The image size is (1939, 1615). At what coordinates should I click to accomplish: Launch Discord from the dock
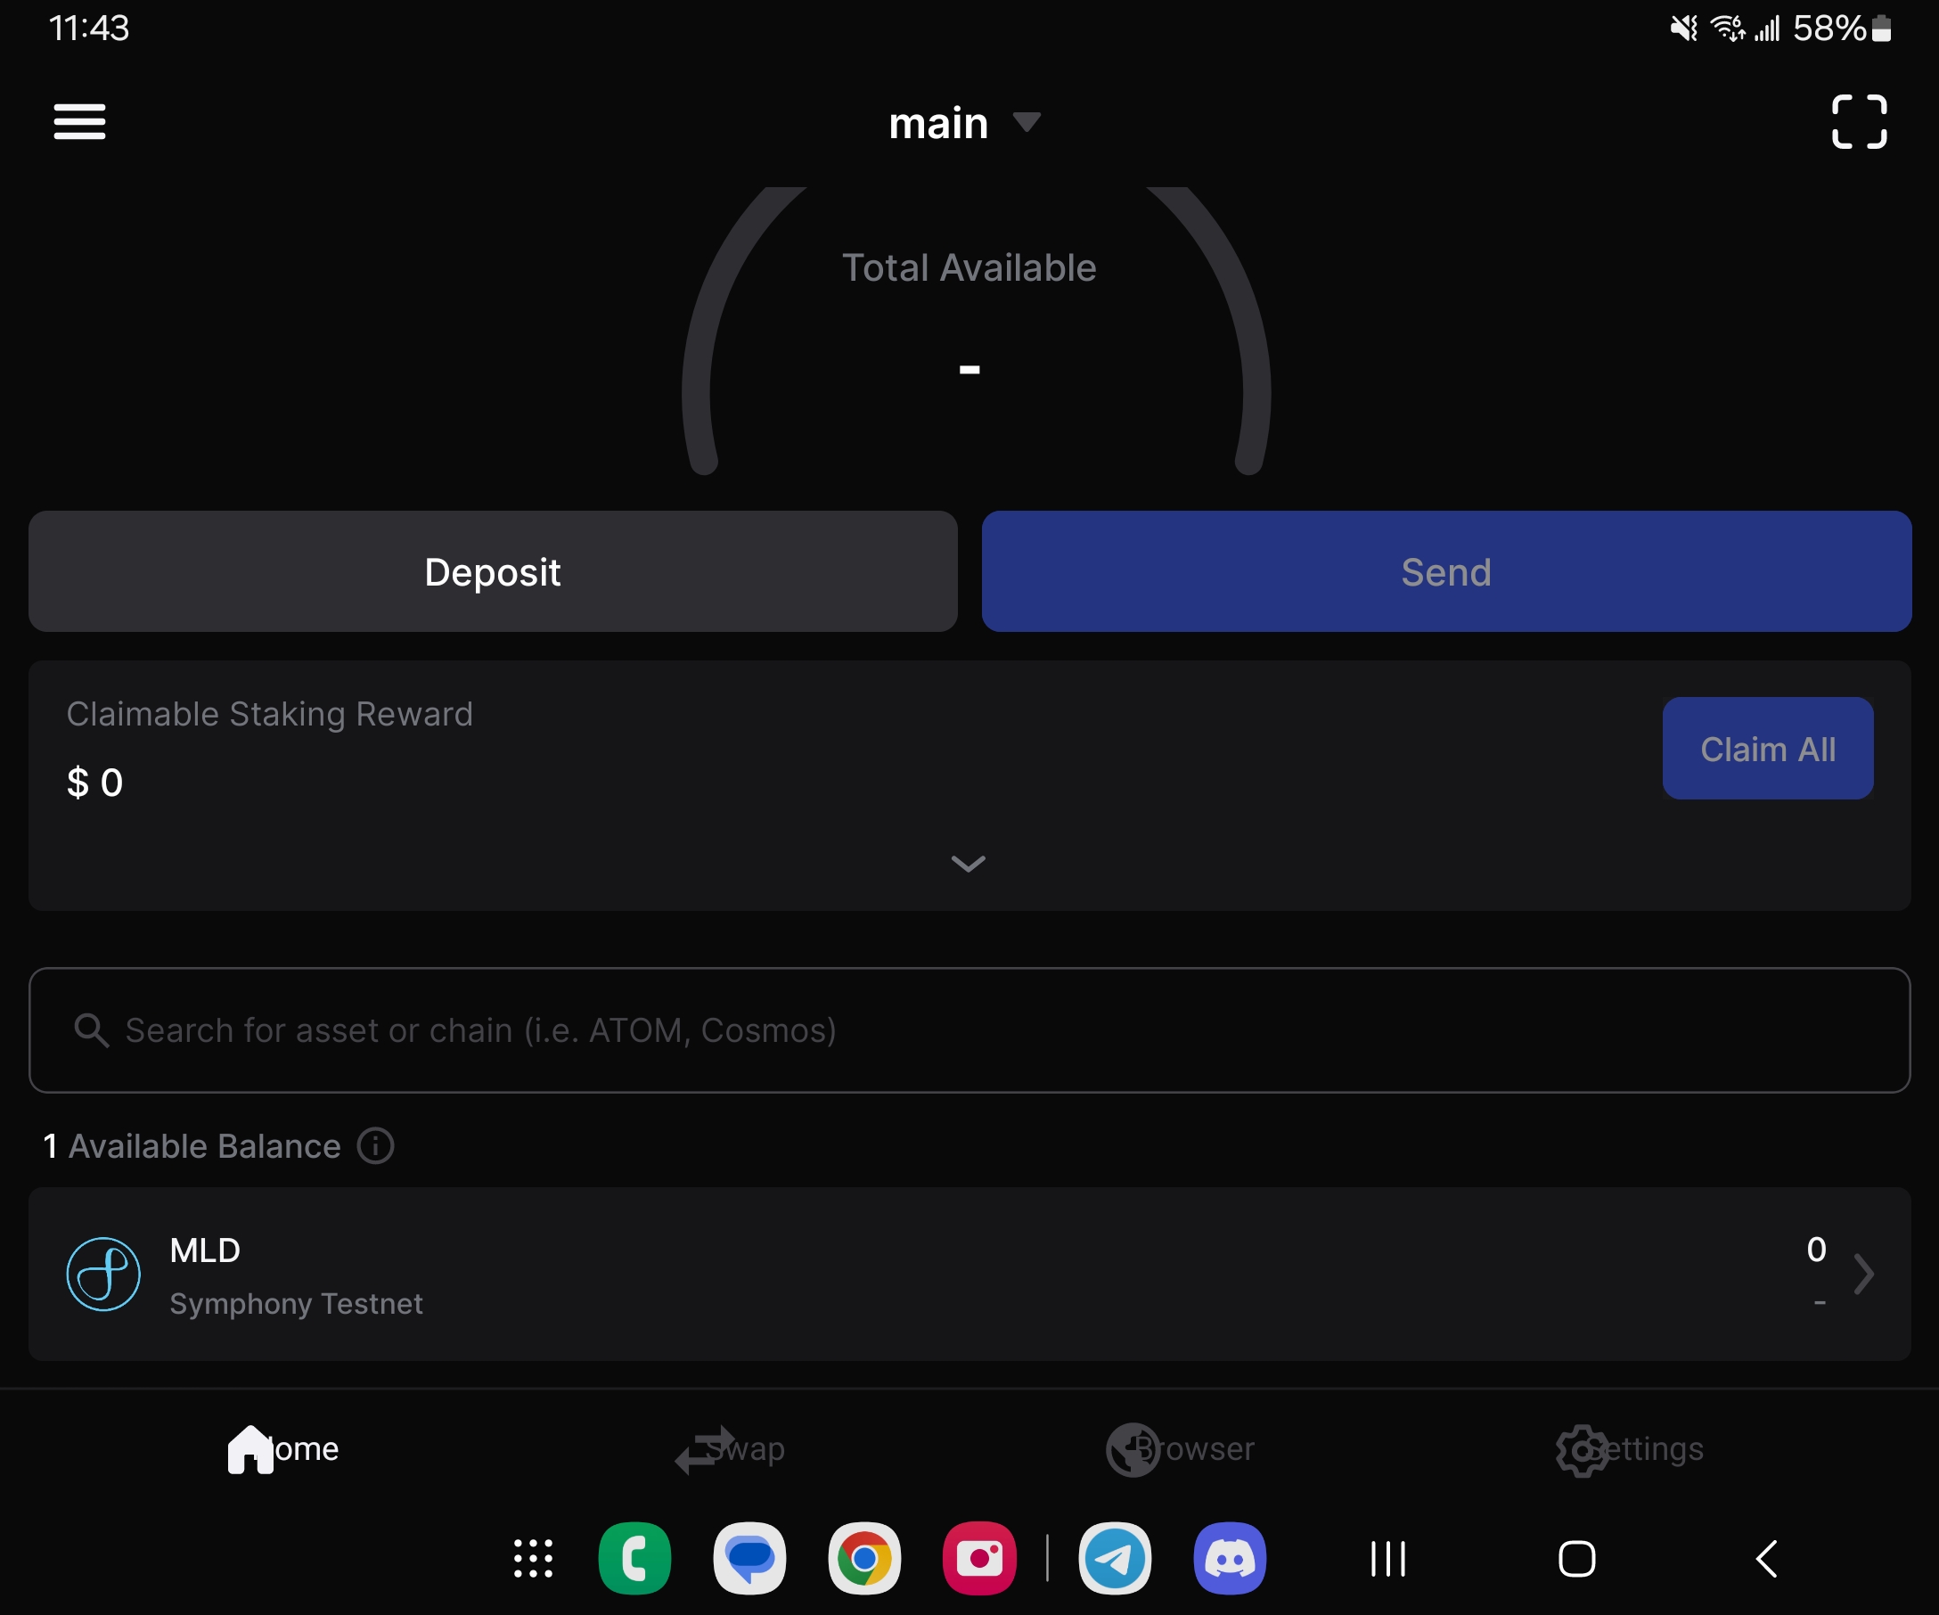pyautogui.click(x=1229, y=1559)
